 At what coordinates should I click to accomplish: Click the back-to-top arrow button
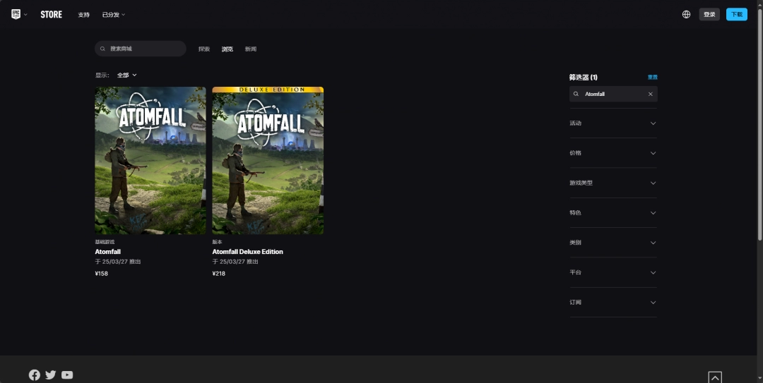pos(715,377)
